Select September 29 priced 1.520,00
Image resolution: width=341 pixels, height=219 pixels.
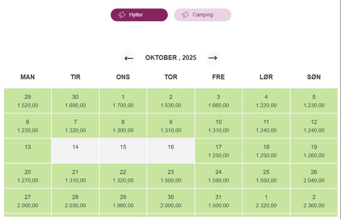(28, 101)
